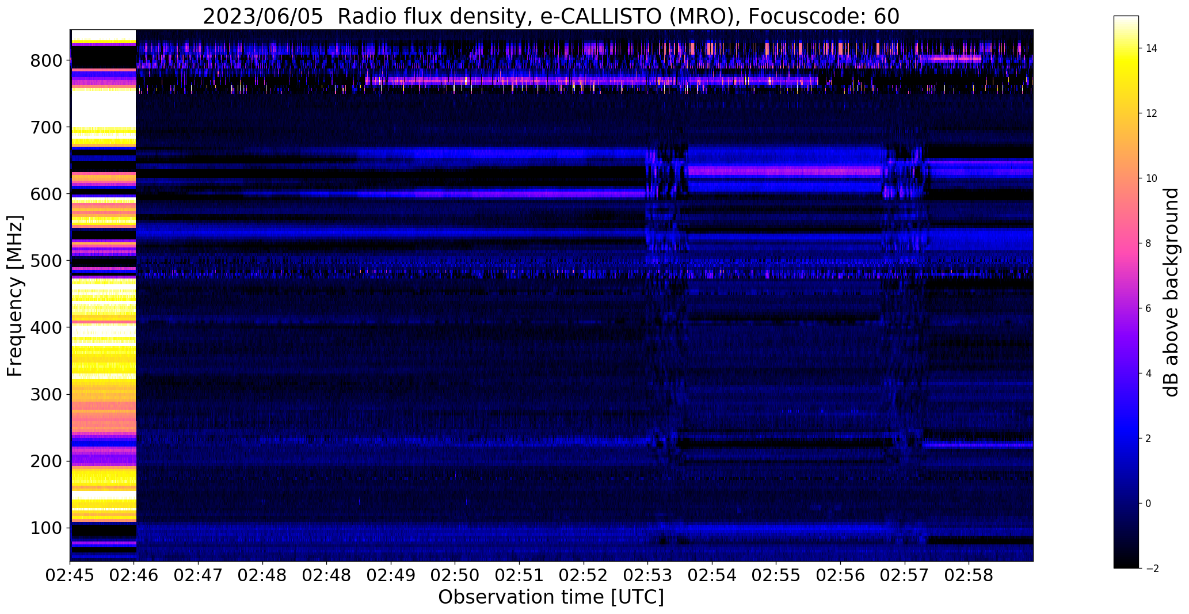Click the colorbar tick label 14

(x=1151, y=48)
